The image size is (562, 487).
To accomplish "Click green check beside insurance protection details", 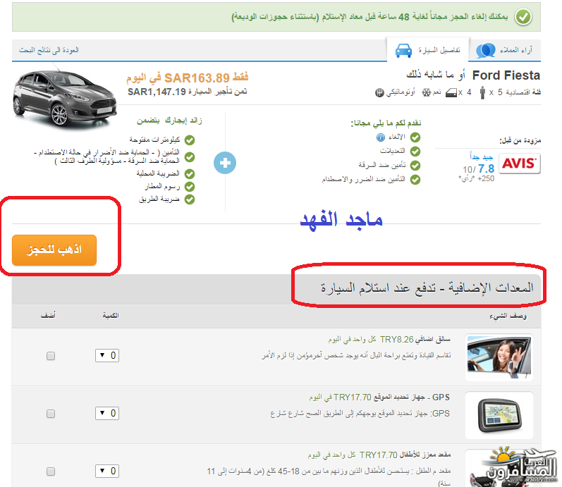I will coord(190,157).
